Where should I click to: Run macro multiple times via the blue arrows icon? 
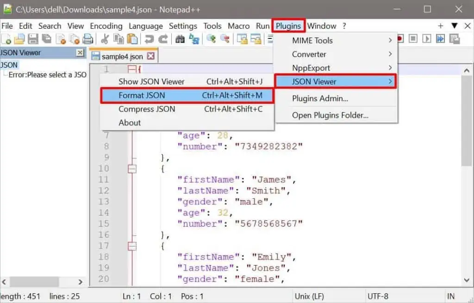tap(439, 38)
